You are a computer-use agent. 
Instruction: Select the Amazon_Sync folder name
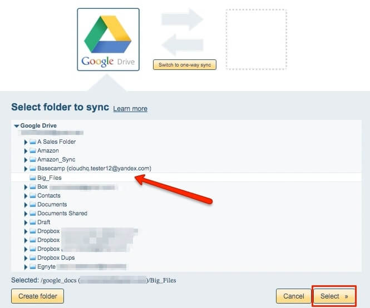56,159
